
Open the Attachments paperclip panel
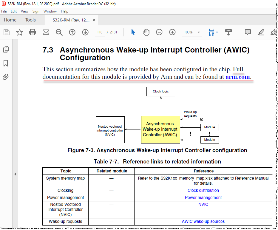[x=6, y=77]
